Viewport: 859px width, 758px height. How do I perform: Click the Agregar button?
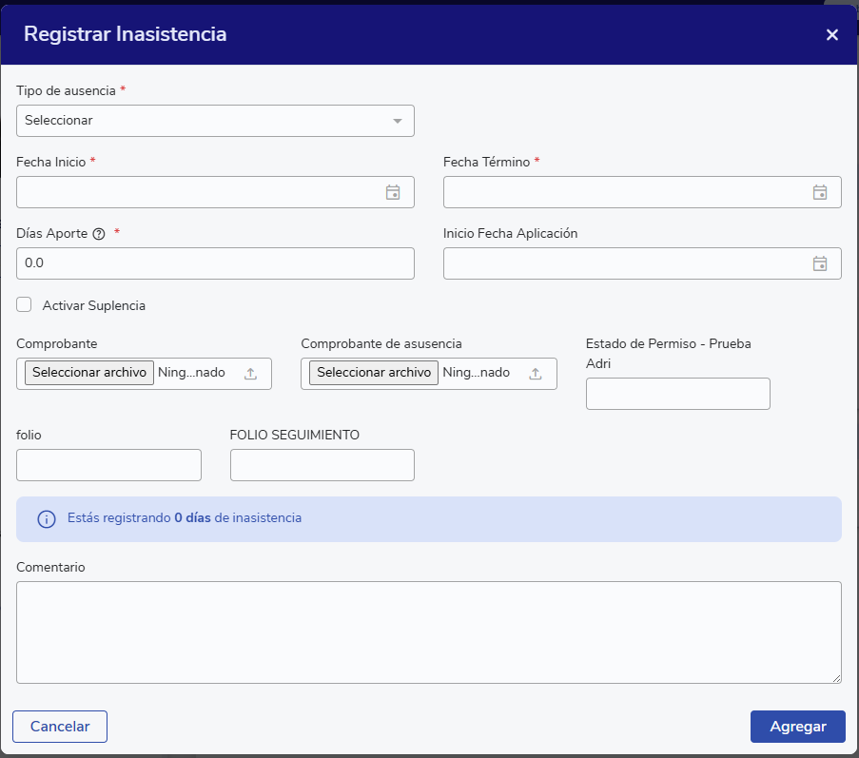797,727
